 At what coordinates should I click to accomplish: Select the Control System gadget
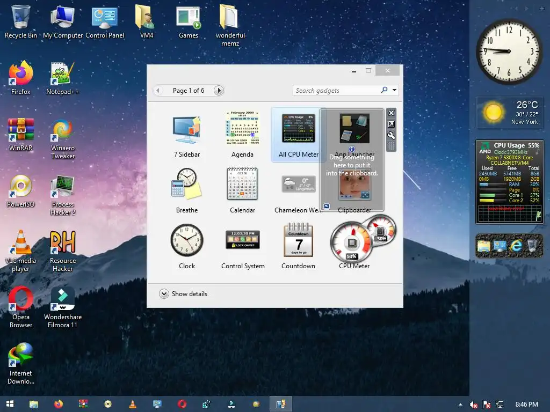(243, 246)
